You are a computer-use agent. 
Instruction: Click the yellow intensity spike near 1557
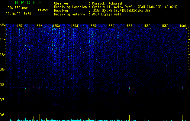coord(129,118)
